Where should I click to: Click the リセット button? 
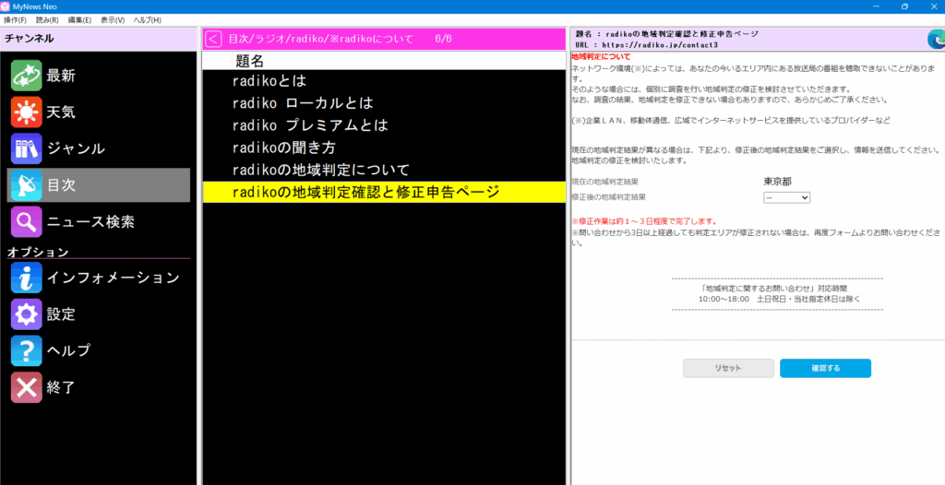tap(728, 368)
